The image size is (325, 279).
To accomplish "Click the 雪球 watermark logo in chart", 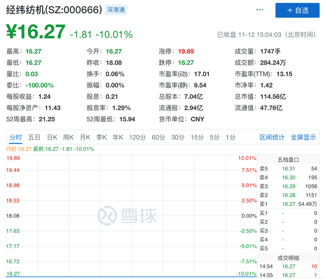I will click(127, 216).
